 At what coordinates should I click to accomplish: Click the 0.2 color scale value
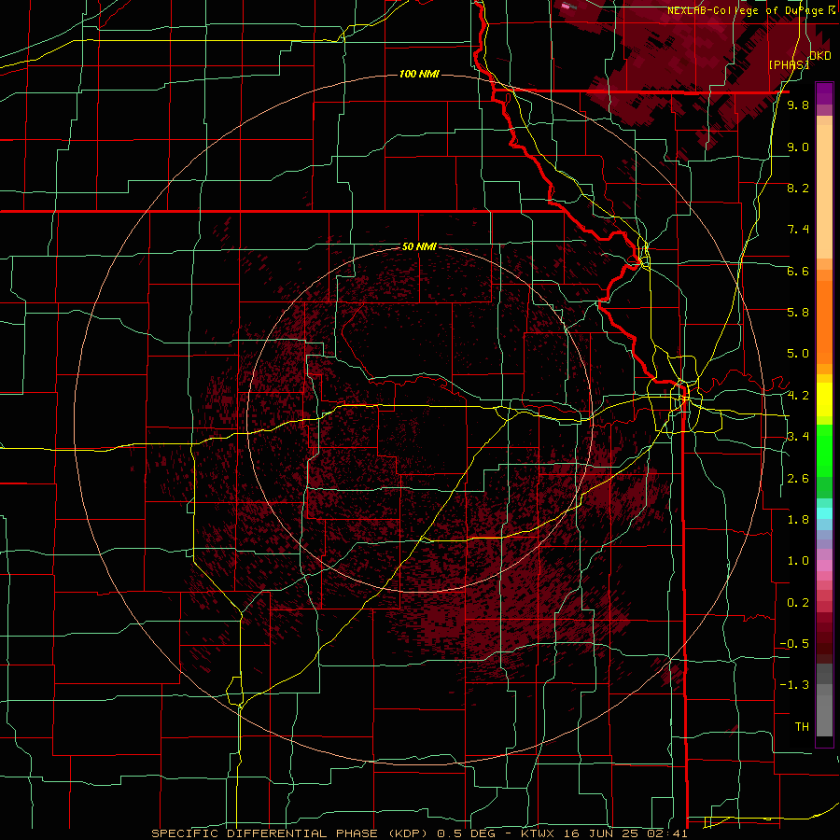(x=798, y=603)
